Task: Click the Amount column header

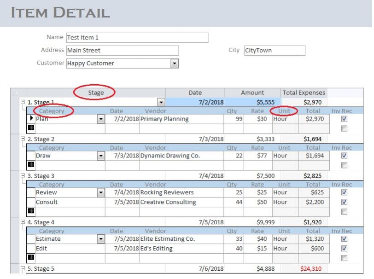Action: [252, 93]
